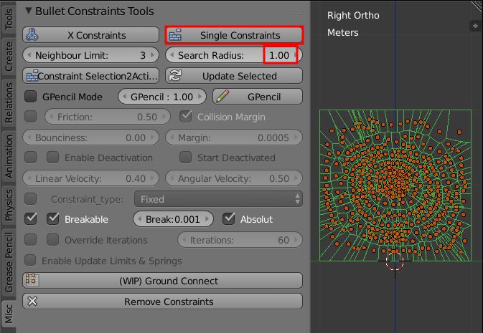Open the Constraint_type Fixed dropdown
Screen dimensions: 483x333
[x=218, y=199]
